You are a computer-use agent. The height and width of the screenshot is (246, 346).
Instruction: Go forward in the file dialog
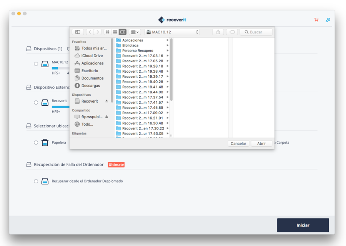pyautogui.click(x=98, y=32)
